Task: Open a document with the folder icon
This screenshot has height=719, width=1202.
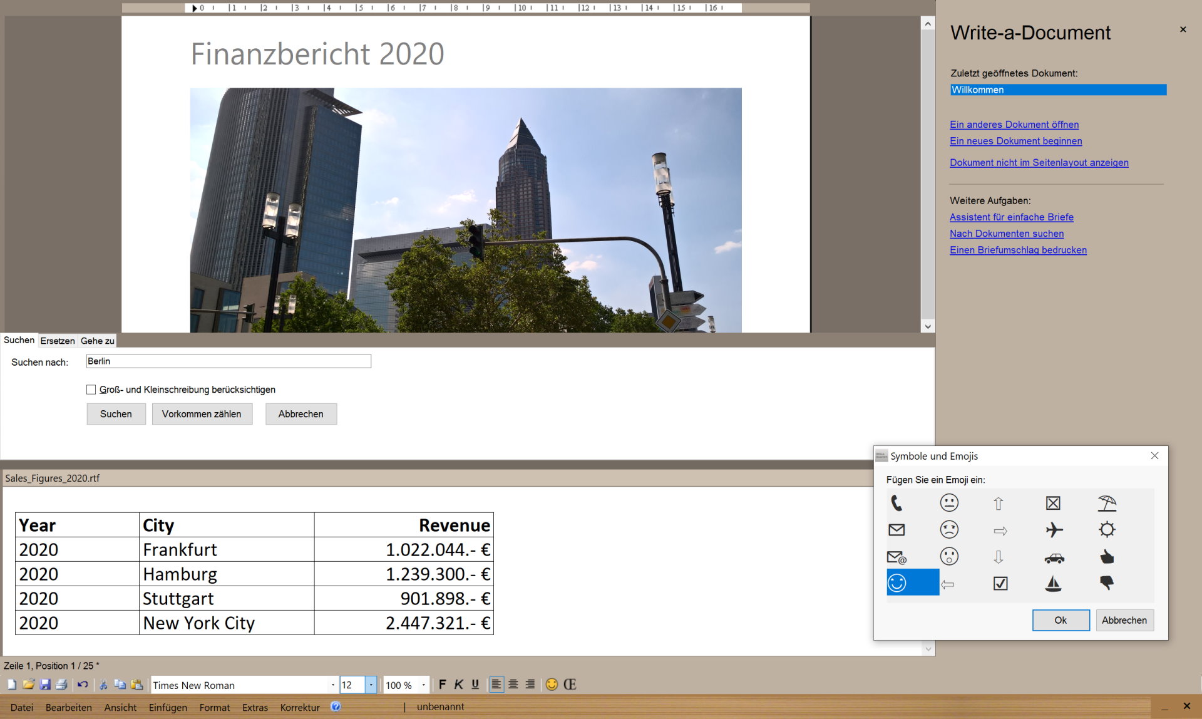Action: (x=29, y=685)
